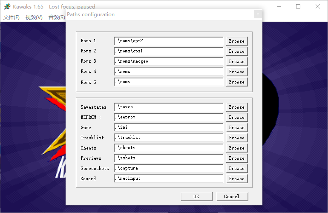Browse for the Tracklist folder

[x=237, y=138]
